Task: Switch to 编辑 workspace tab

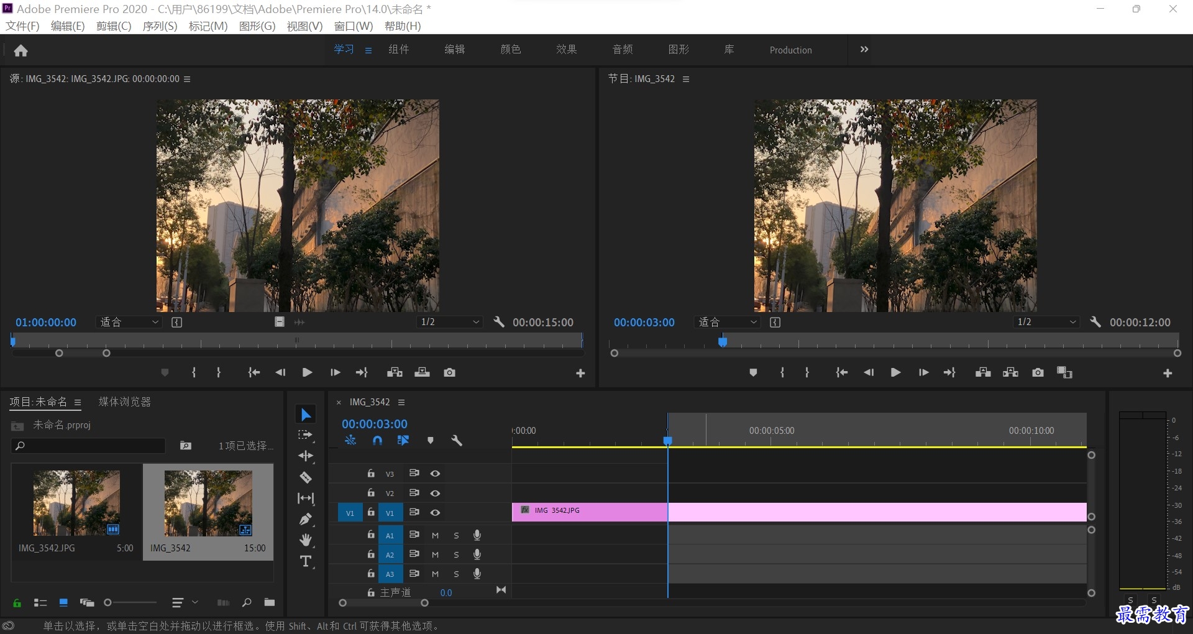Action: [x=455, y=50]
